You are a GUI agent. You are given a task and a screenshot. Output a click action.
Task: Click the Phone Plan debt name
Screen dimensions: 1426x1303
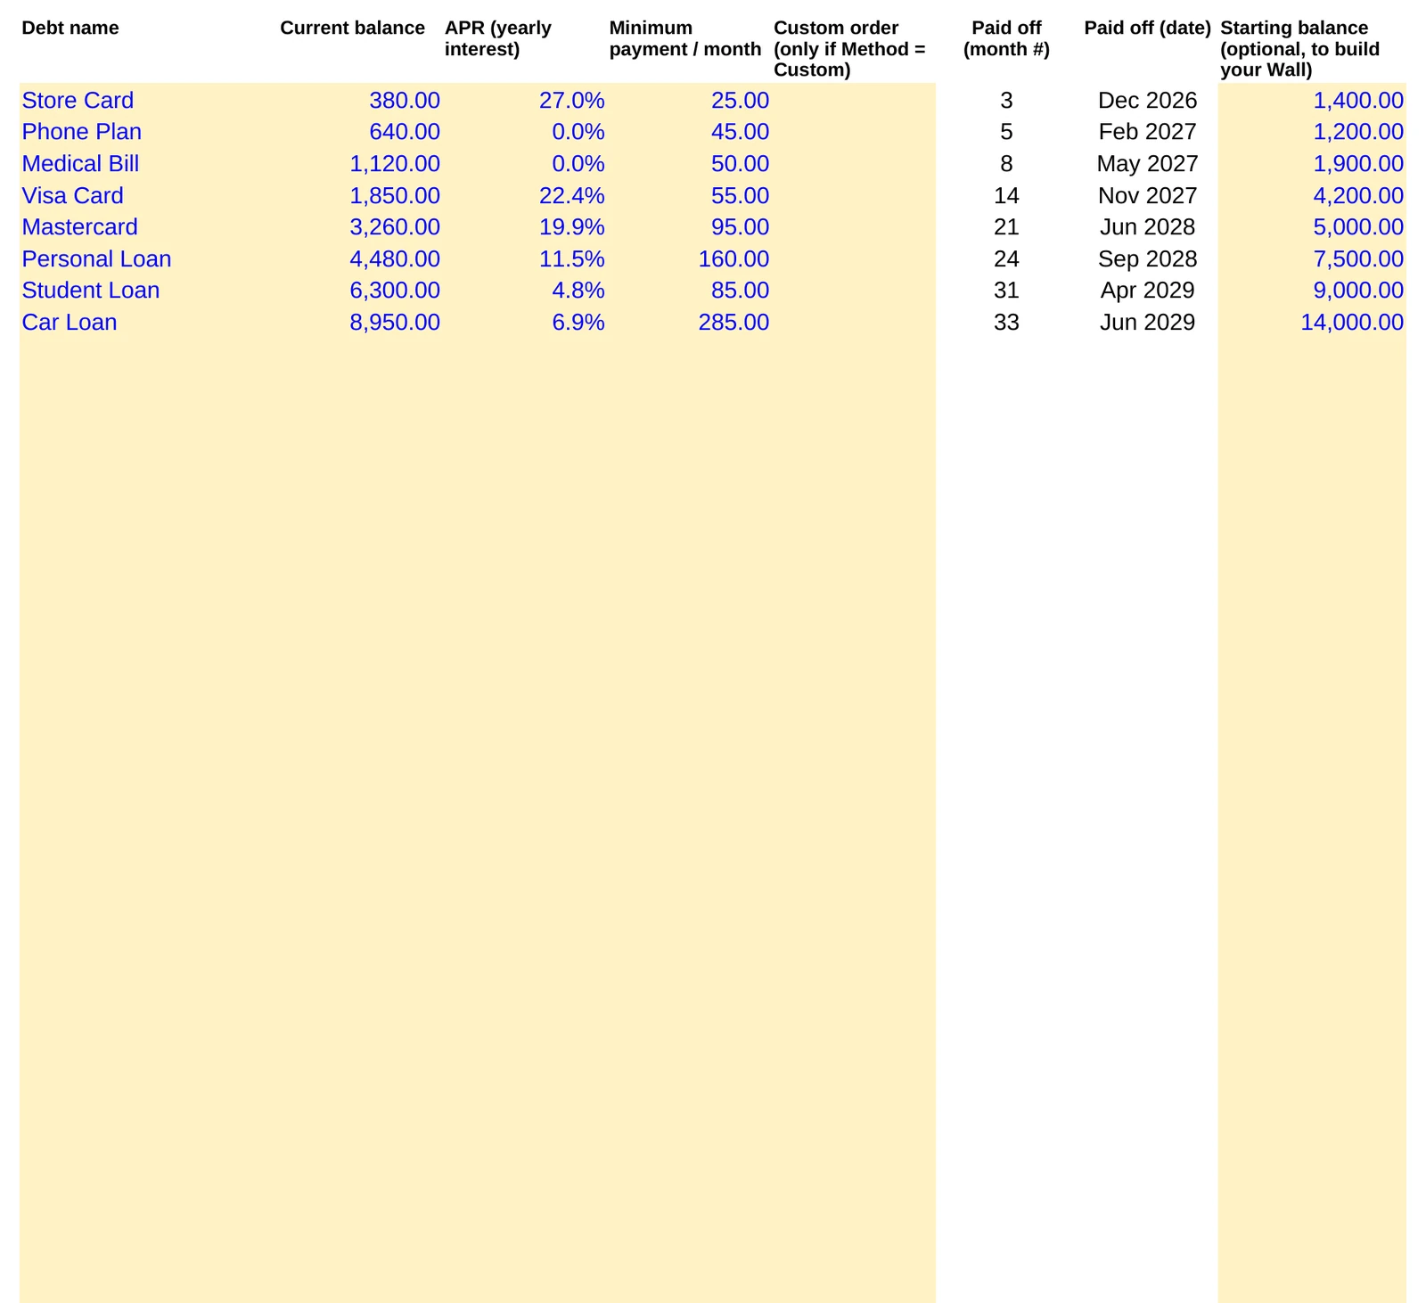coord(82,132)
